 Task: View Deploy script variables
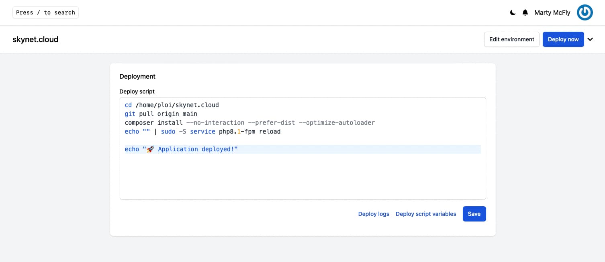click(426, 214)
